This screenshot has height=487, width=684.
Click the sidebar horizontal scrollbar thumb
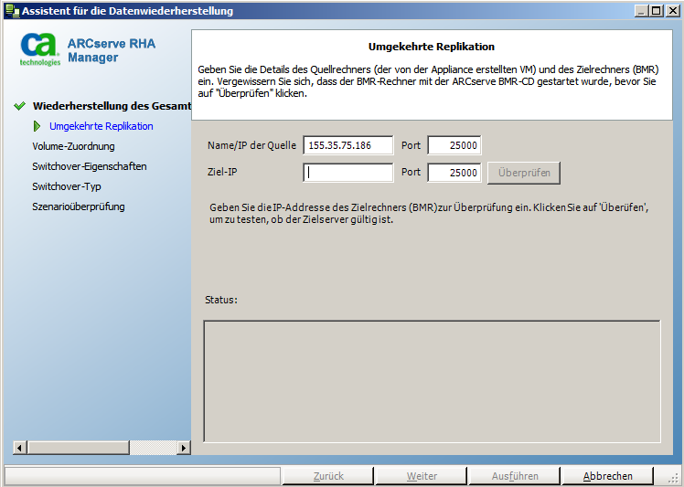pos(79,448)
